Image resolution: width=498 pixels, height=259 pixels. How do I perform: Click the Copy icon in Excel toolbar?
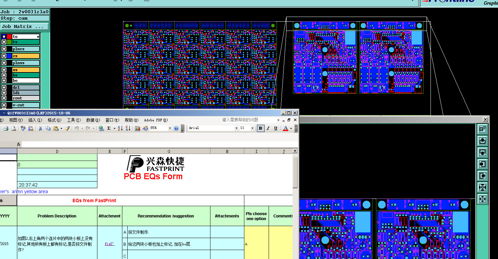pos(48,128)
